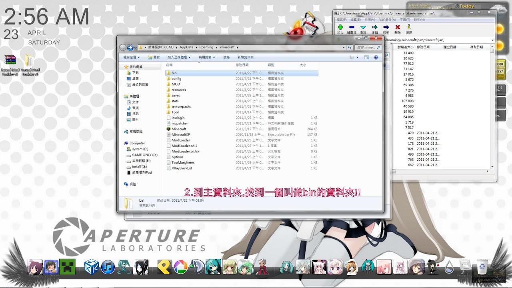Open 組合管理 (Organize) dropdown
The image size is (512, 288).
[132, 57]
